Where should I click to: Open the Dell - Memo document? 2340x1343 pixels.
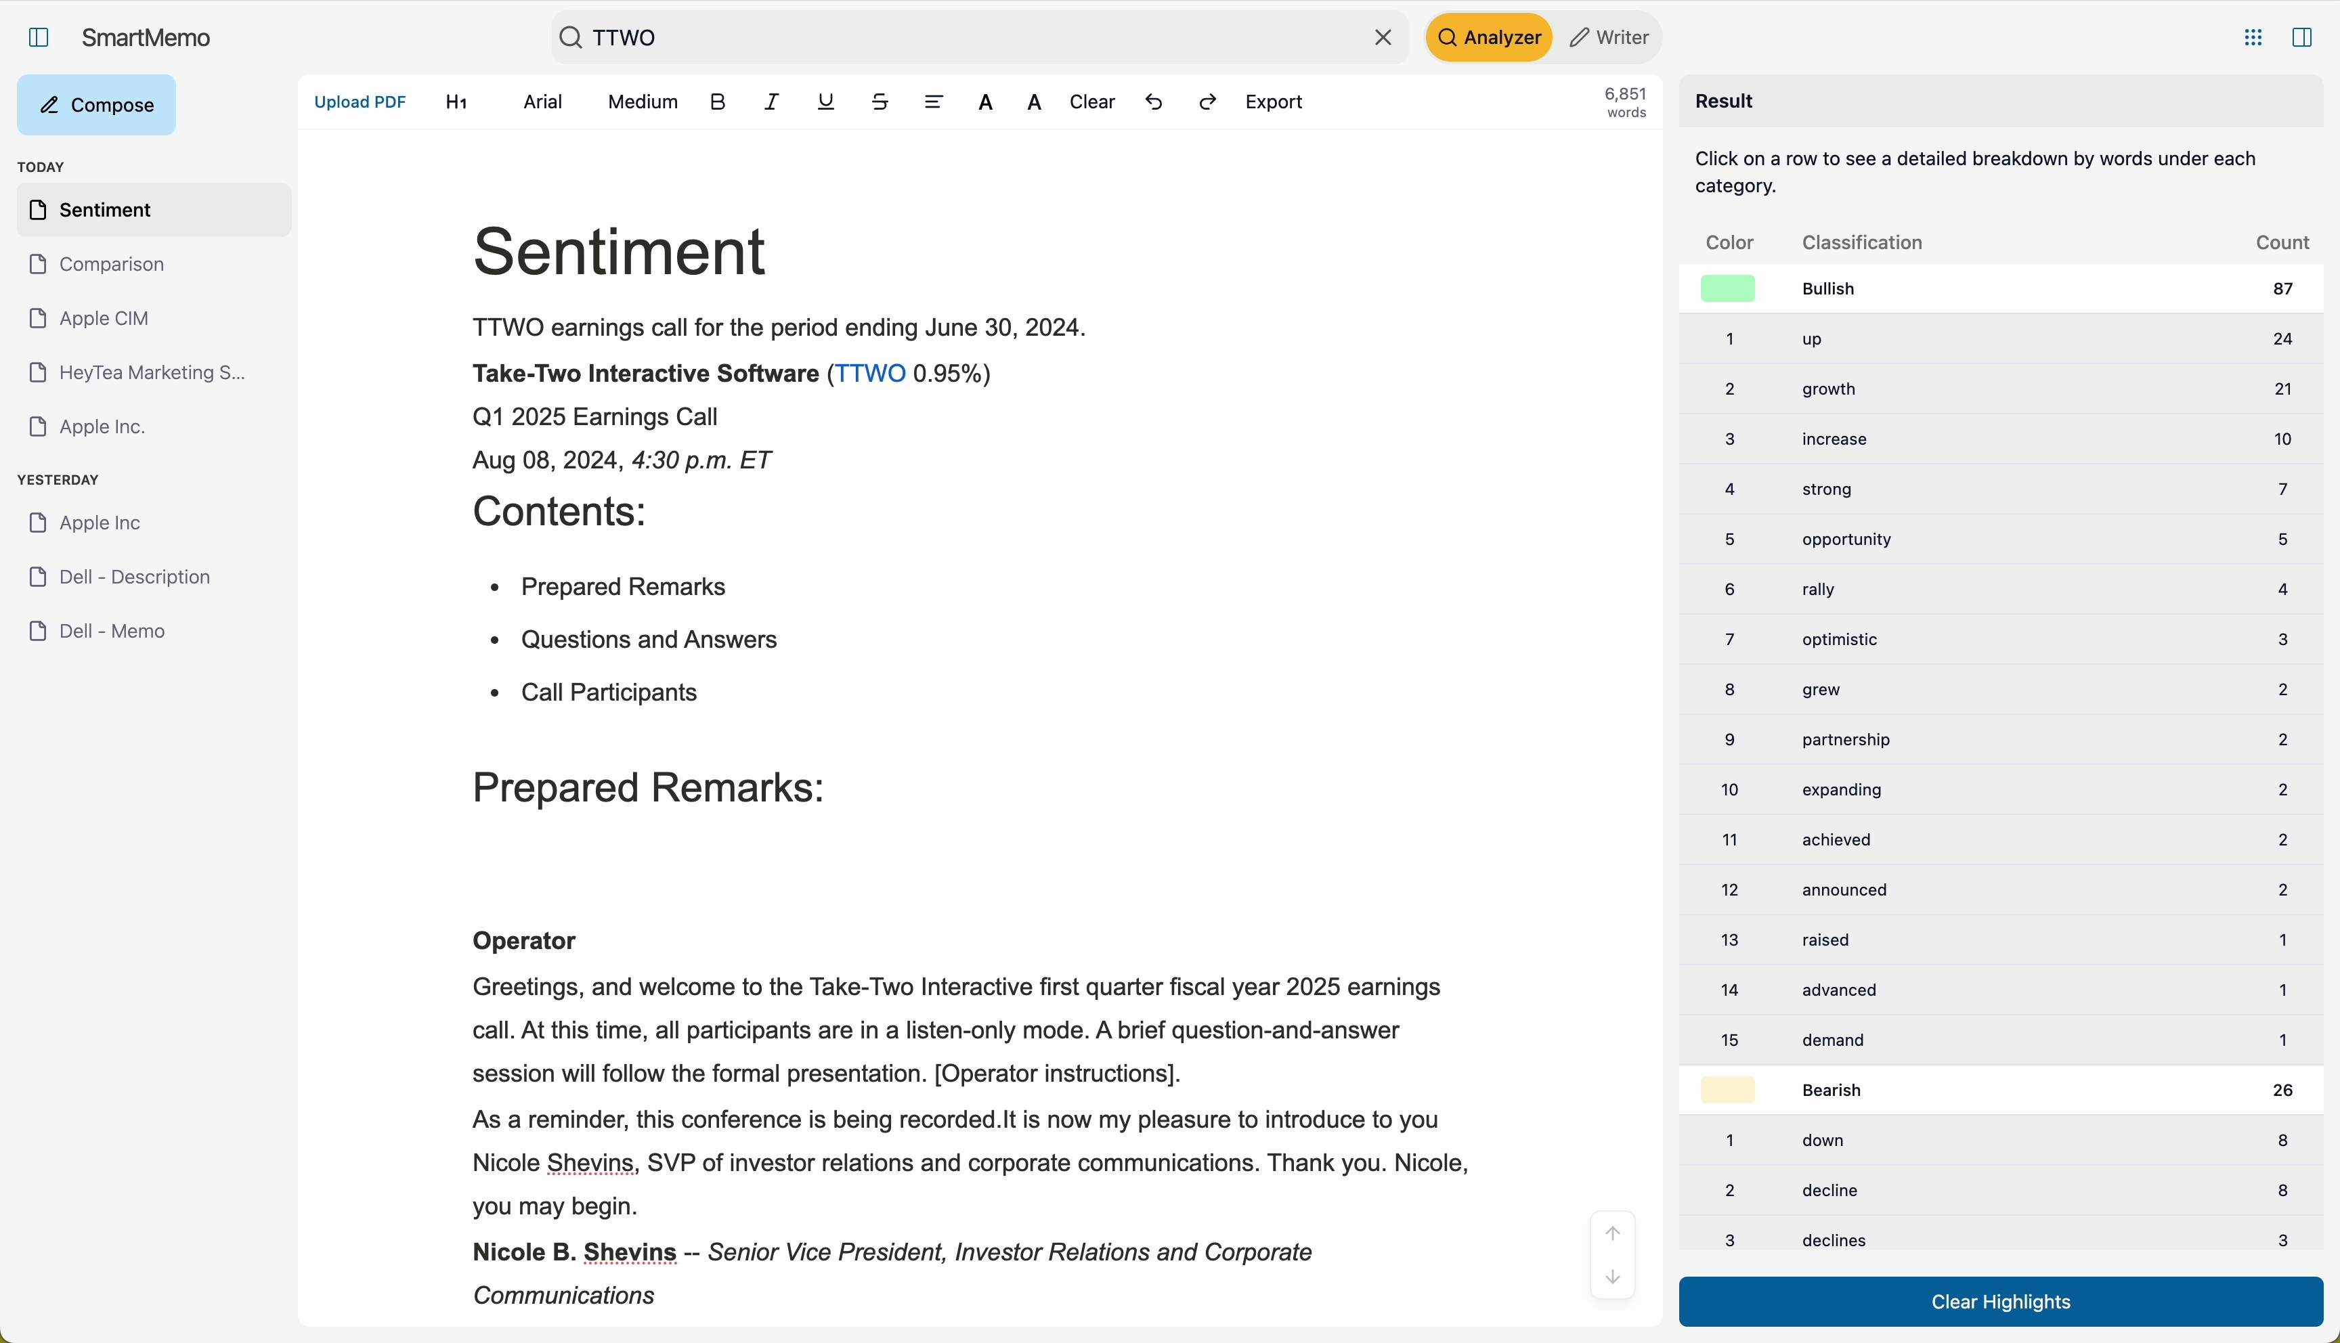click(x=112, y=631)
